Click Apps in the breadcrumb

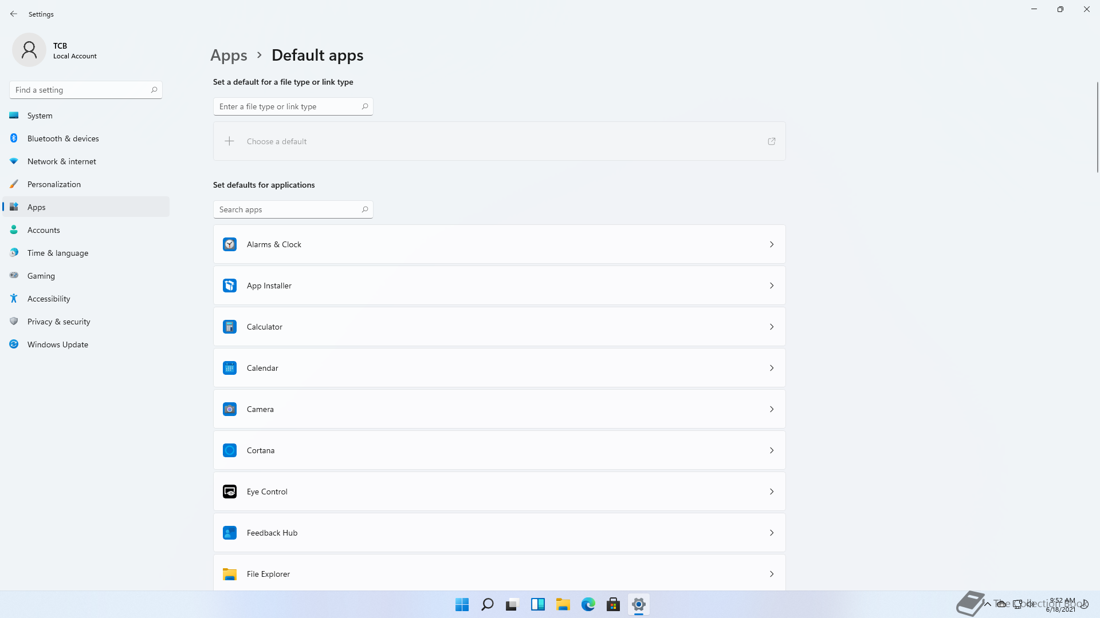tap(229, 56)
